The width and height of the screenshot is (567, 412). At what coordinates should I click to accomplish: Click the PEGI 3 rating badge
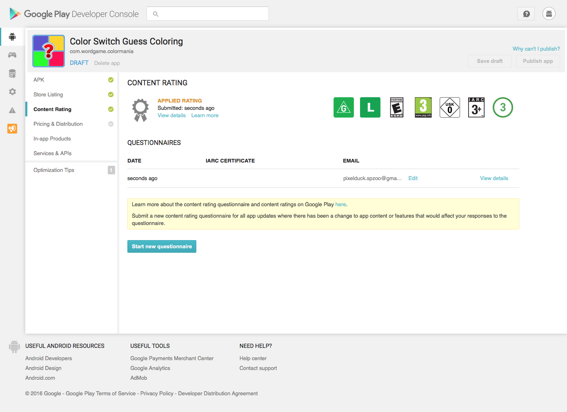(423, 107)
